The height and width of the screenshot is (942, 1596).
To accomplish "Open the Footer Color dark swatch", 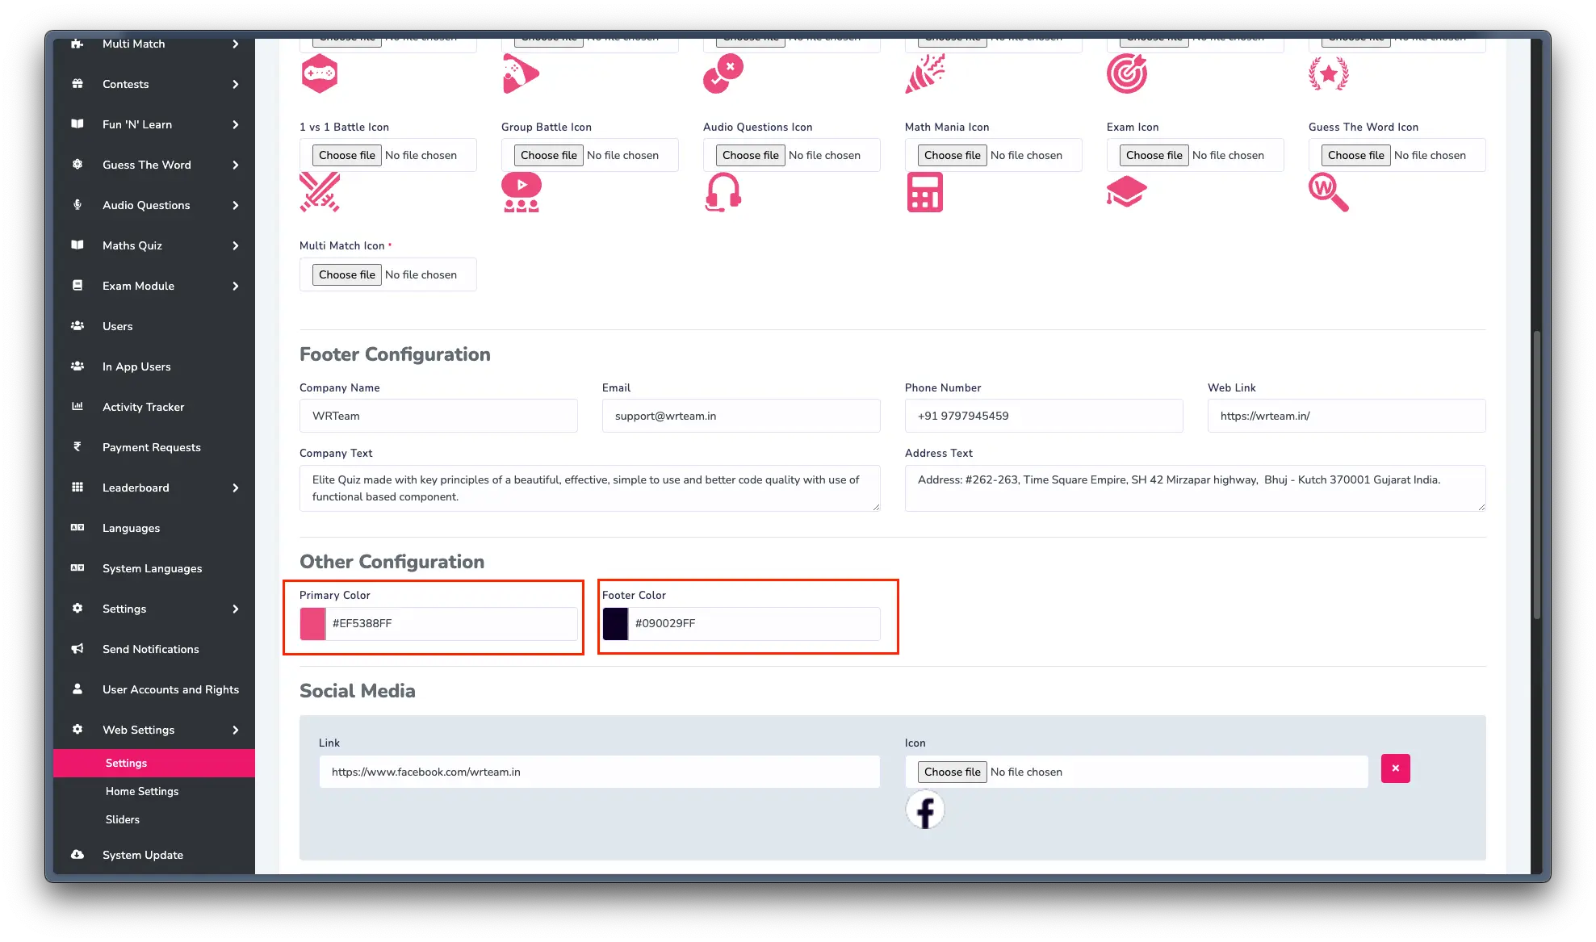I will pyautogui.click(x=615, y=623).
